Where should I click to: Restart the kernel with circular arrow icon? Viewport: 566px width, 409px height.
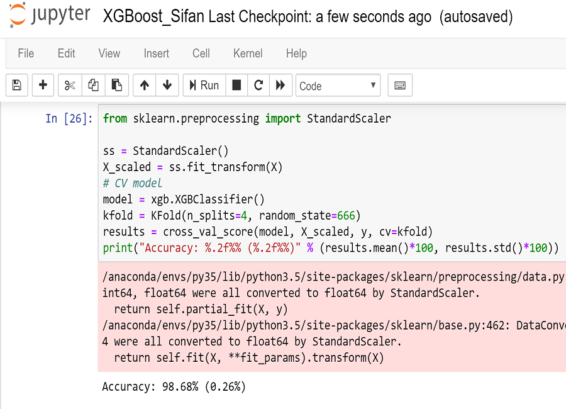tap(258, 86)
